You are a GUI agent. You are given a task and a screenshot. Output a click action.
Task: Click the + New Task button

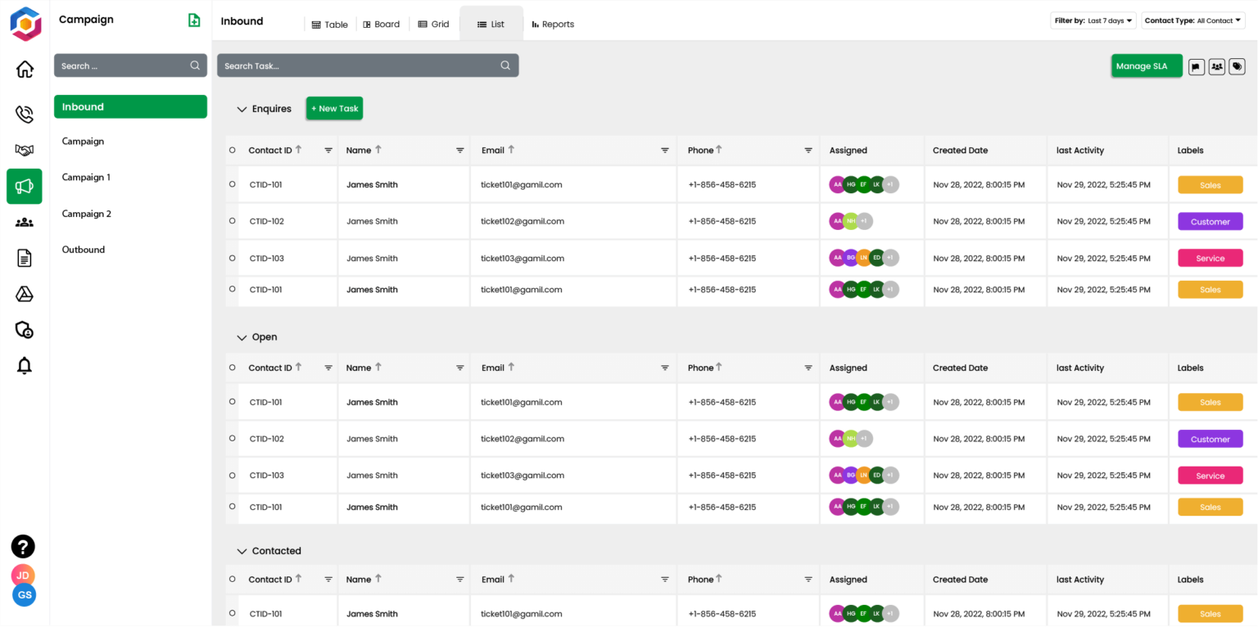point(333,108)
